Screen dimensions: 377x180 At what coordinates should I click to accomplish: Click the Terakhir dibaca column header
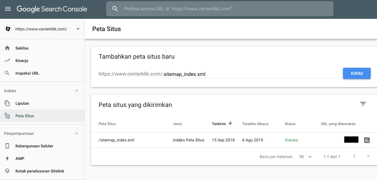(255, 124)
